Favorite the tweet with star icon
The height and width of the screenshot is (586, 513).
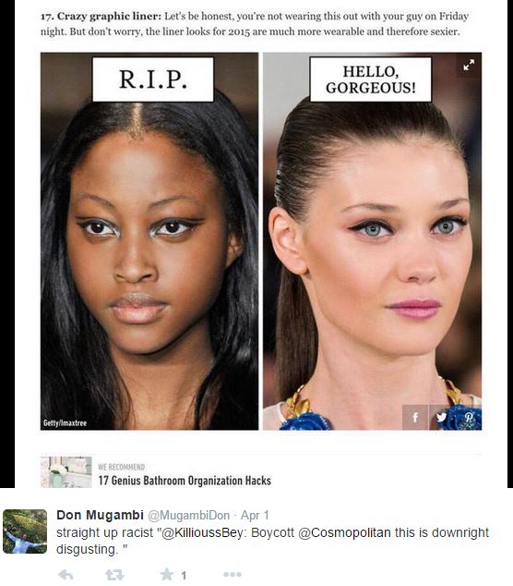(166, 574)
